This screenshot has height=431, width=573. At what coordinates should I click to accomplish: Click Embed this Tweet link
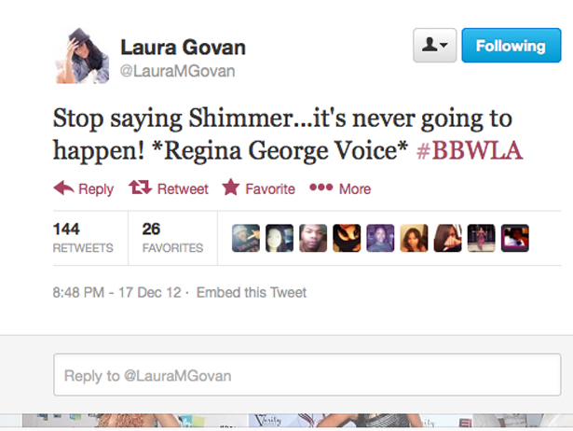click(252, 293)
